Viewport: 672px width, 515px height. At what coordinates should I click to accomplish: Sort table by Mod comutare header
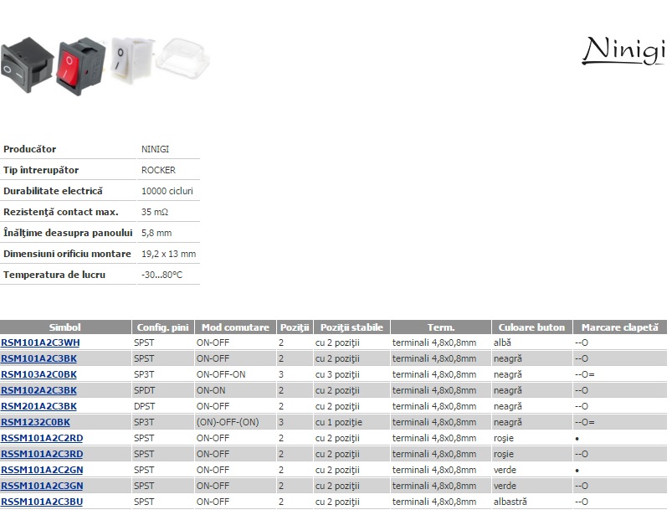coord(235,327)
